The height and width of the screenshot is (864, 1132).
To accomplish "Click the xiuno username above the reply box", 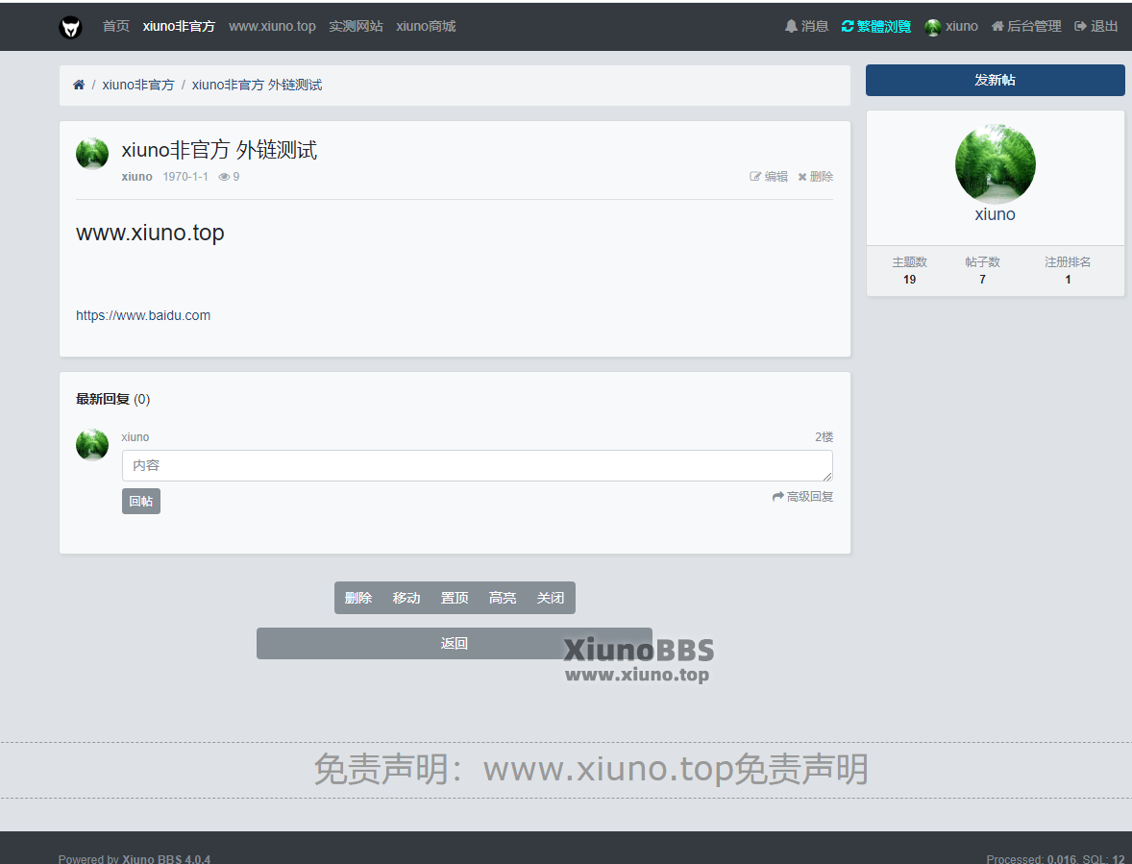I will pos(135,437).
